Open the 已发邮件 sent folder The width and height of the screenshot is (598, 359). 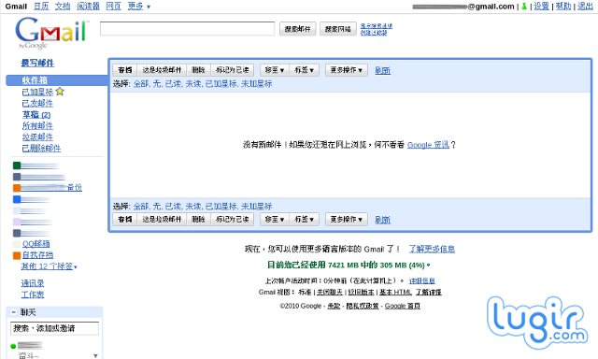(x=37, y=103)
